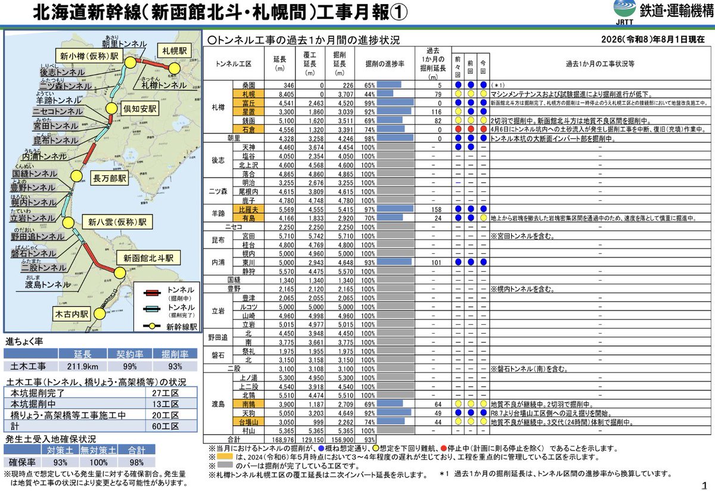Click the blue circle in the footnote legend
Image resolution: width=715 pixels, height=491 pixels.
point(321,448)
